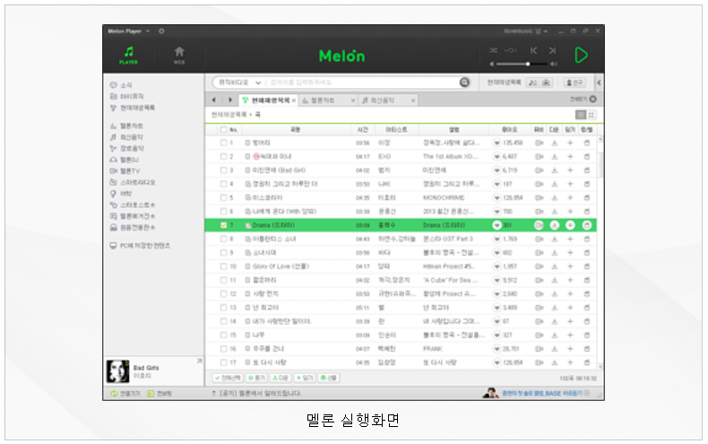Check the box for track 10 Glory Of Love
Screen dimensions: 708x444
[x=223, y=266]
